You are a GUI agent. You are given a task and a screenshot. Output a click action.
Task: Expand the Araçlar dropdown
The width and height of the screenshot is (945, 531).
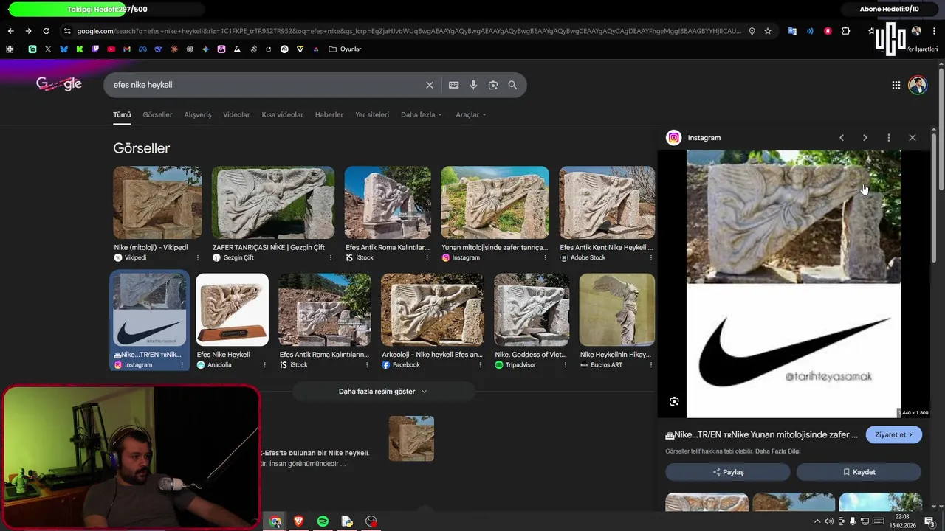pos(471,114)
